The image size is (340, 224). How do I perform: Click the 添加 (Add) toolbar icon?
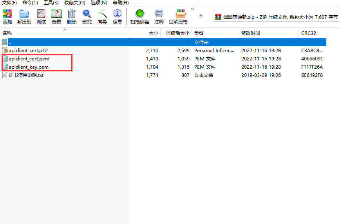pos(7,16)
